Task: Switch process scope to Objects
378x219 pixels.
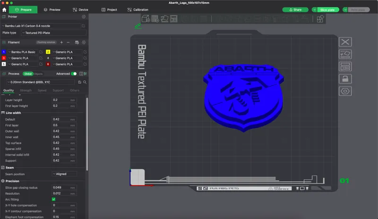Action: point(38,74)
